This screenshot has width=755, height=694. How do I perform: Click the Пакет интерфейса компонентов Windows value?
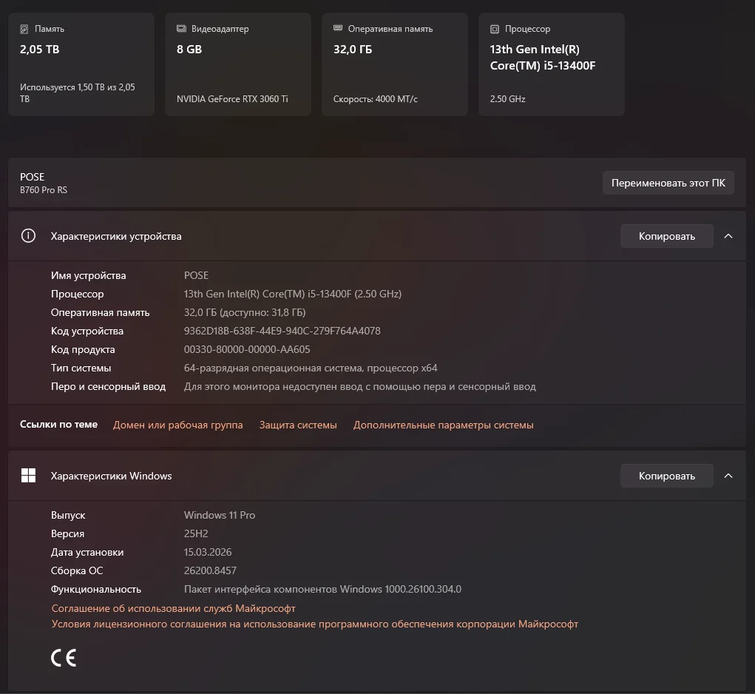pos(322,589)
